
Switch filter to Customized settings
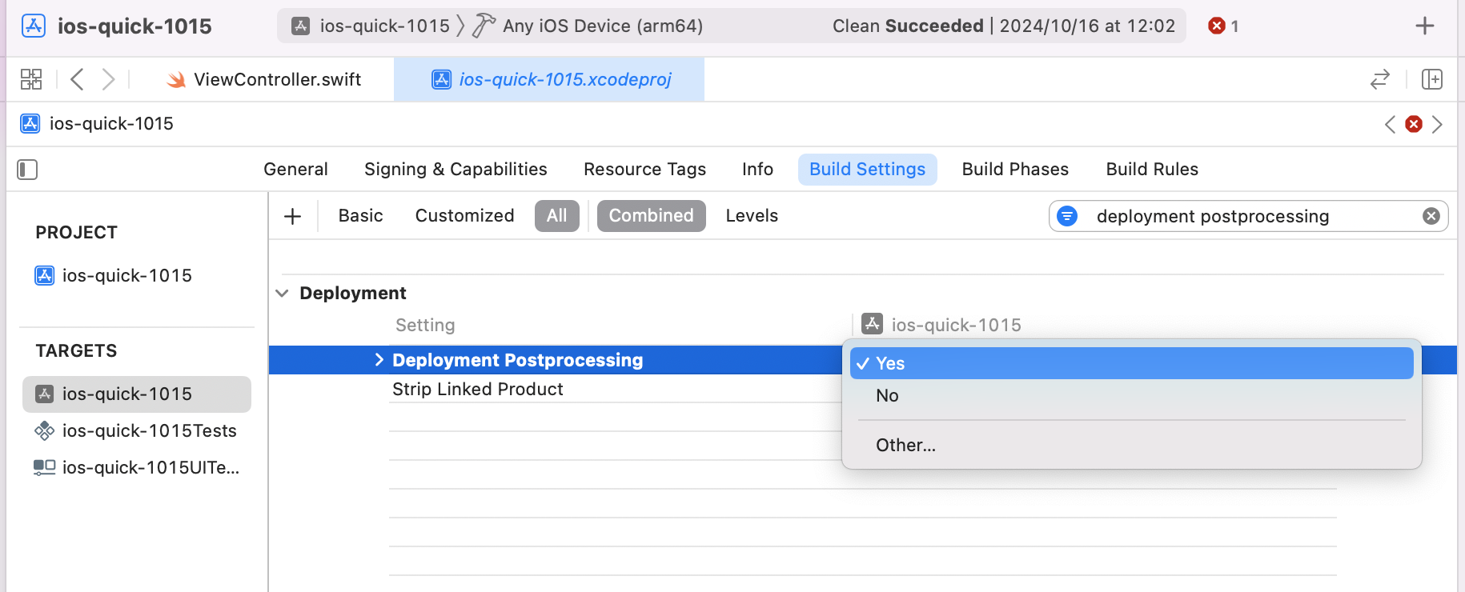click(x=464, y=216)
